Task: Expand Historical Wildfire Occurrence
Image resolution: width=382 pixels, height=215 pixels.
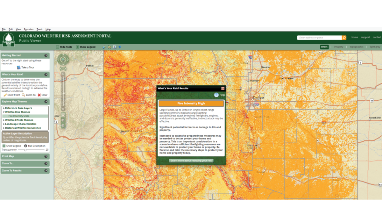Action: point(23,128)
